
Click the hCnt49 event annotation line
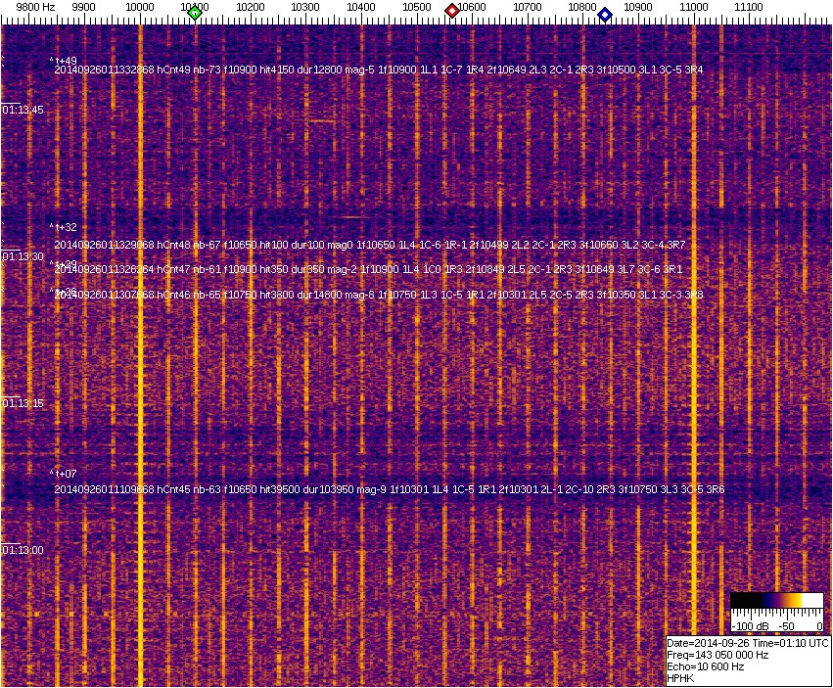click(x=378, y=70)
